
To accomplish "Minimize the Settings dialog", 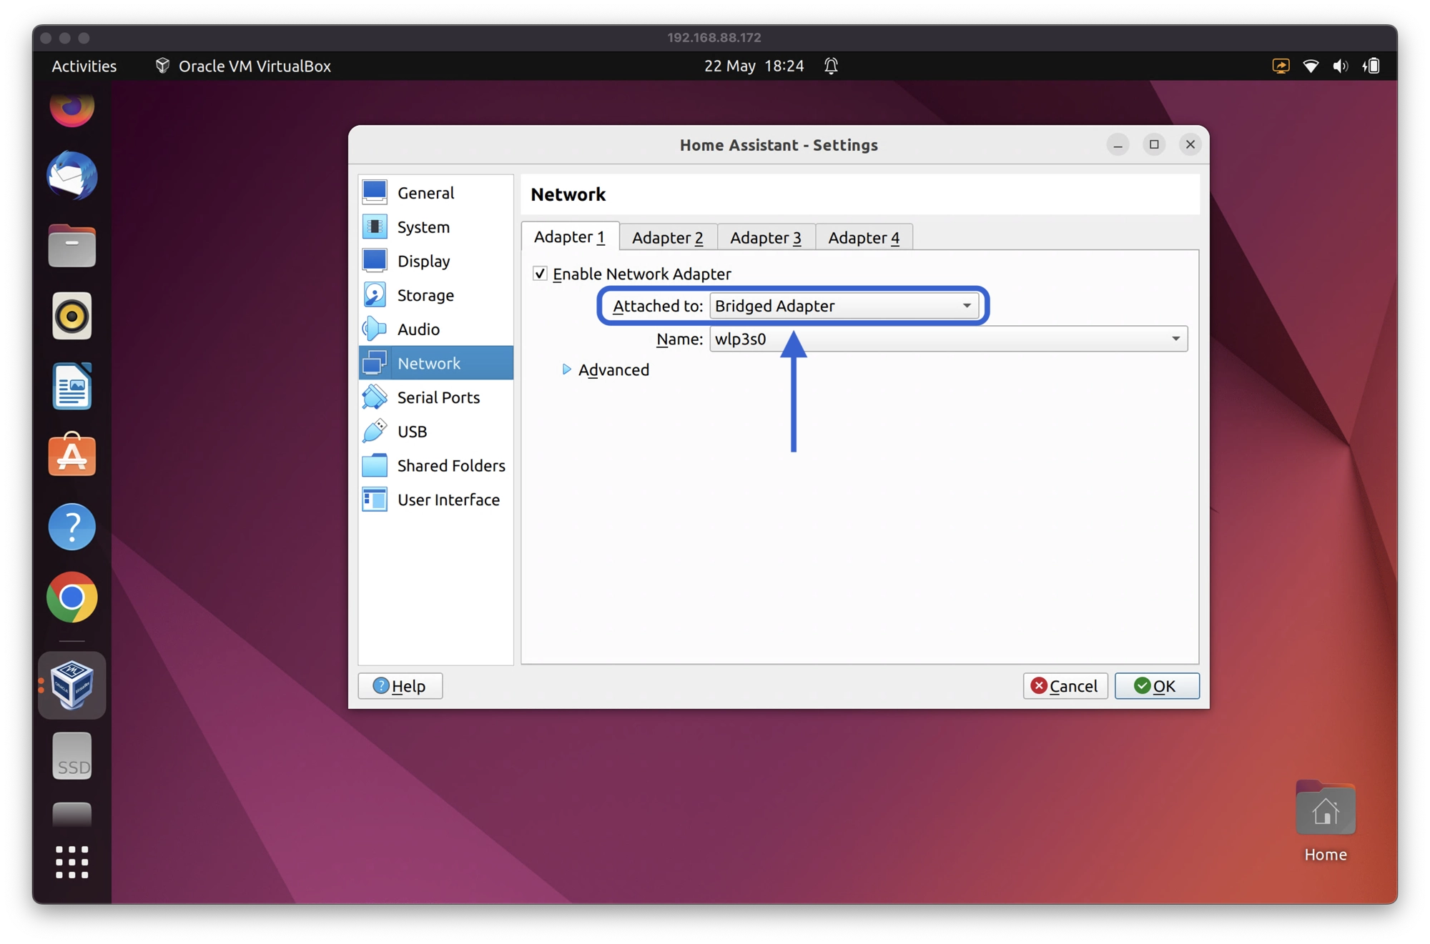I will click(x=1118, y=145).
